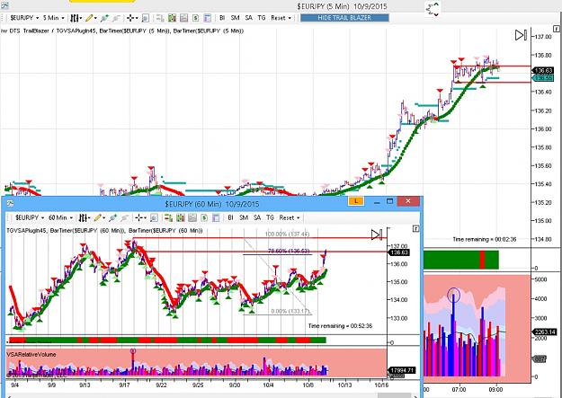
Task: Click the small F box on 60 Min chart
Action: coord(415,228)
